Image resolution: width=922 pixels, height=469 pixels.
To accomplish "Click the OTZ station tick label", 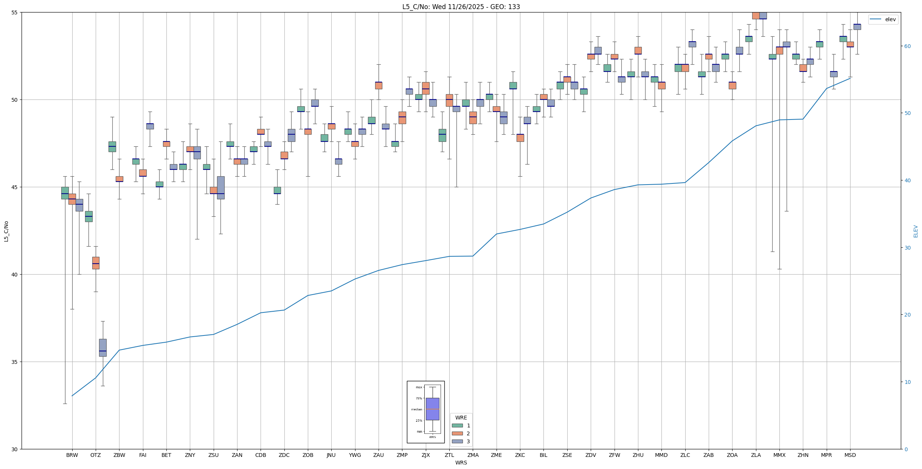I will tap(96, 455).
